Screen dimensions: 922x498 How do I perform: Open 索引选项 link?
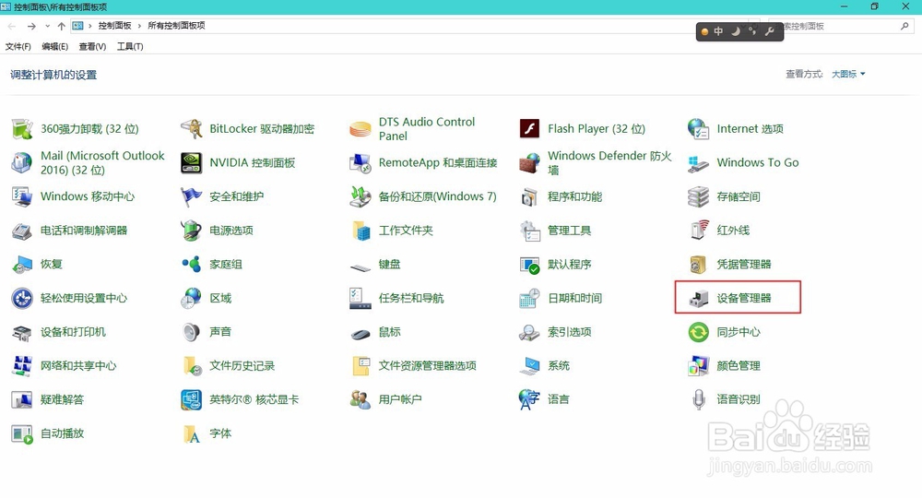point(569,332)
